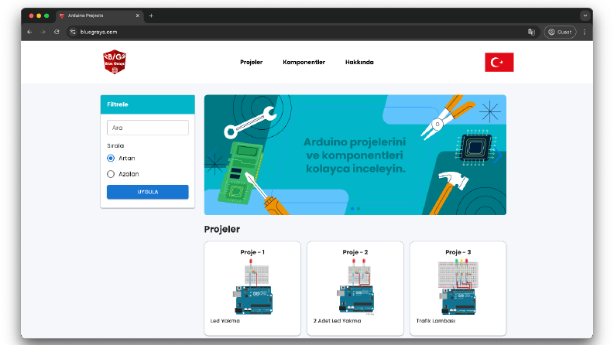This screenshot has height=345, width=614.
Task: Focus the Ara search field
Action: click(x=148, y=128)
